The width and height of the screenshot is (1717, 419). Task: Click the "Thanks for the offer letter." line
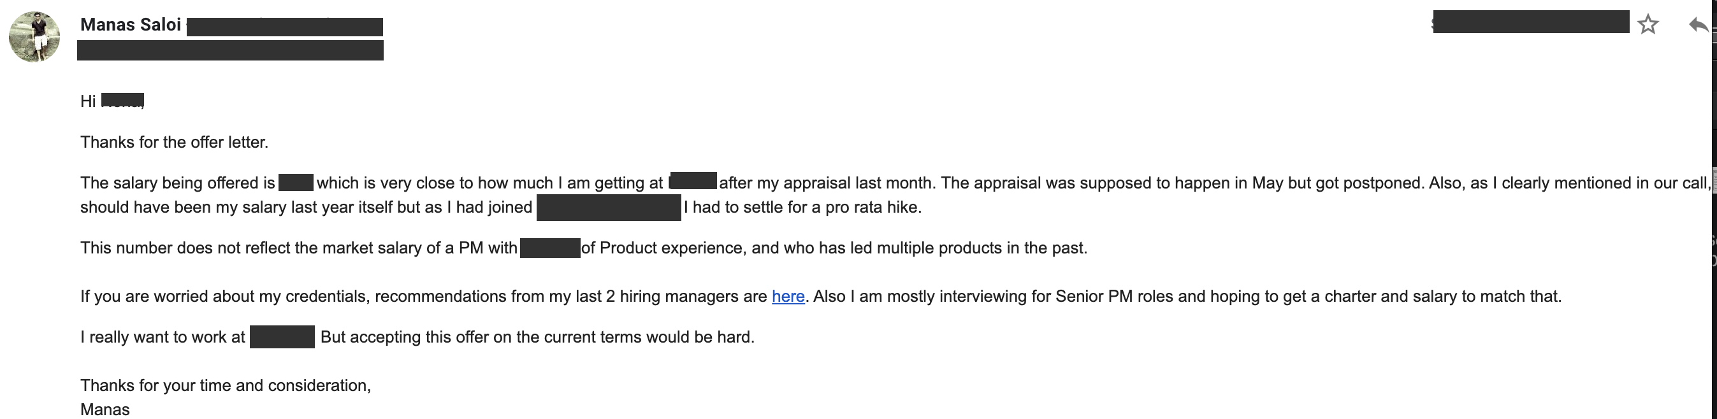click(x=174, y=142)
